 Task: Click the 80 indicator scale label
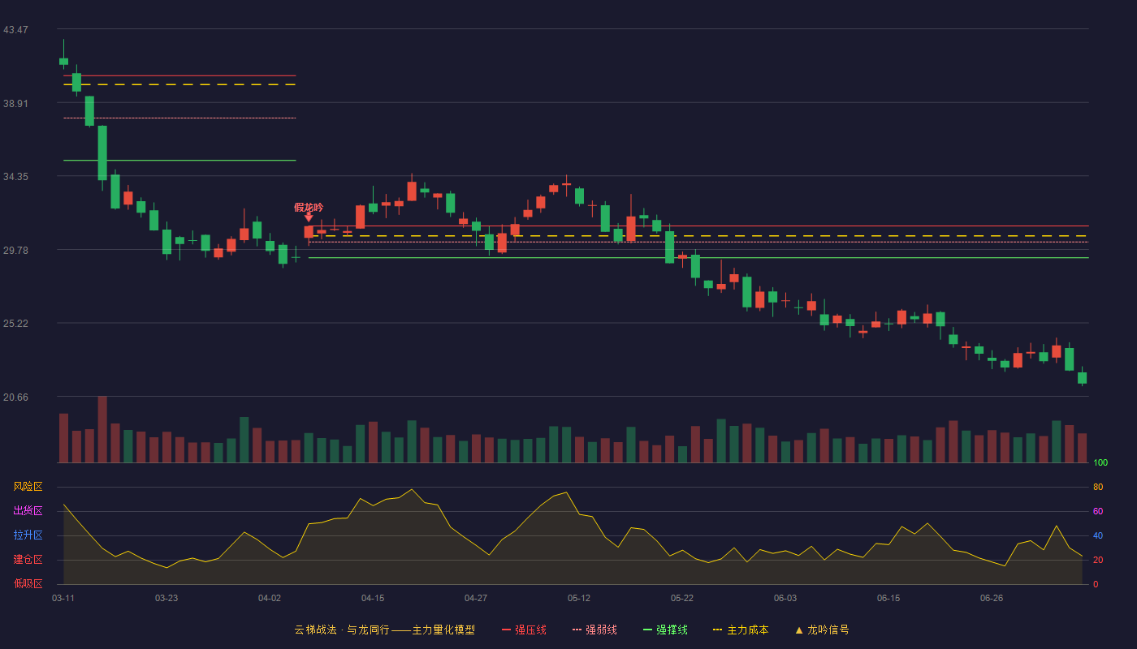1098,488
